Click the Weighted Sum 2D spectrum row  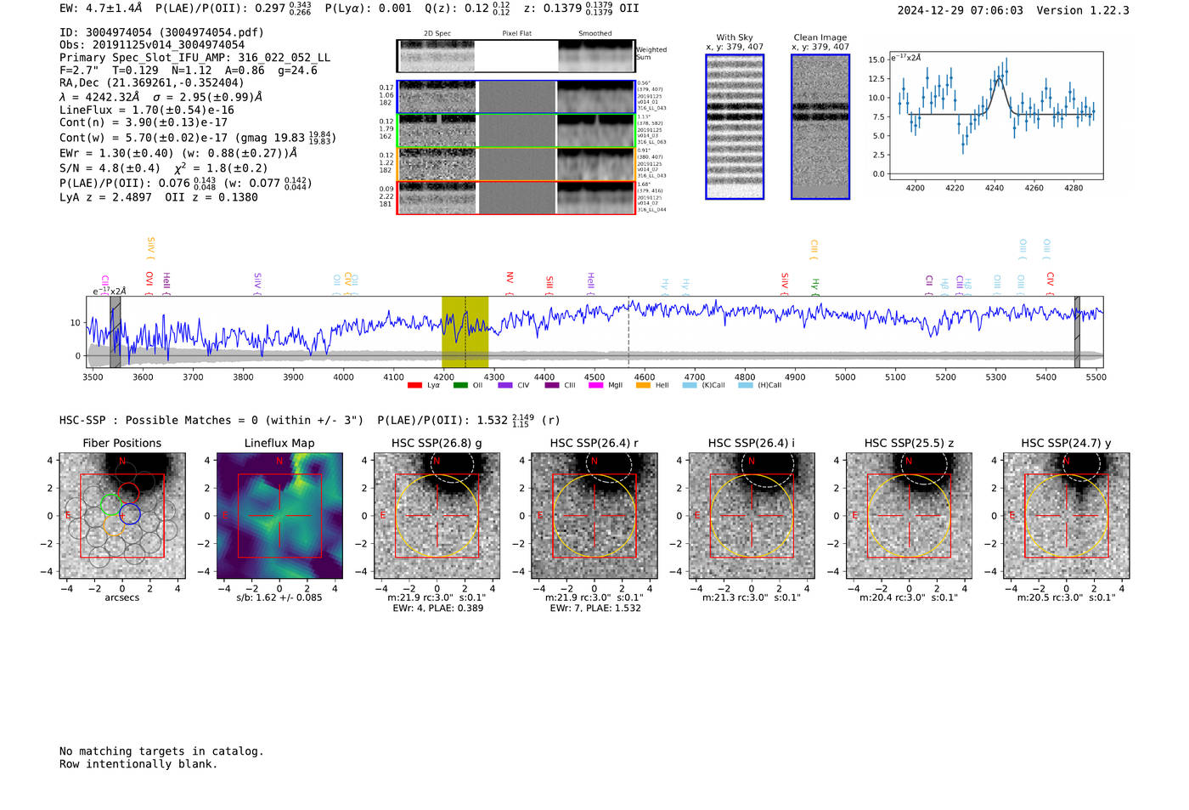[516, 56]
